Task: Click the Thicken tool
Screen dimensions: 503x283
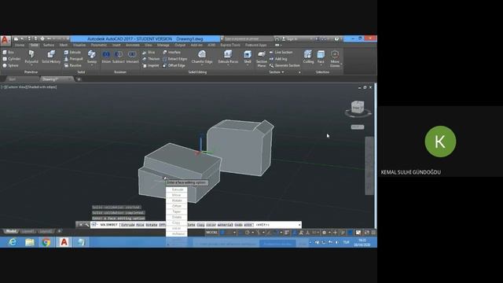Action: 151,59
